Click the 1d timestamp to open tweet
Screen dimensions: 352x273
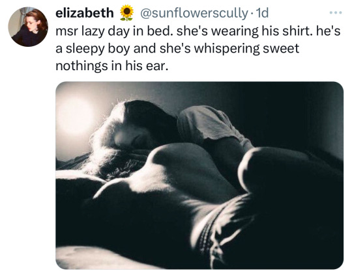pos(262,13)
